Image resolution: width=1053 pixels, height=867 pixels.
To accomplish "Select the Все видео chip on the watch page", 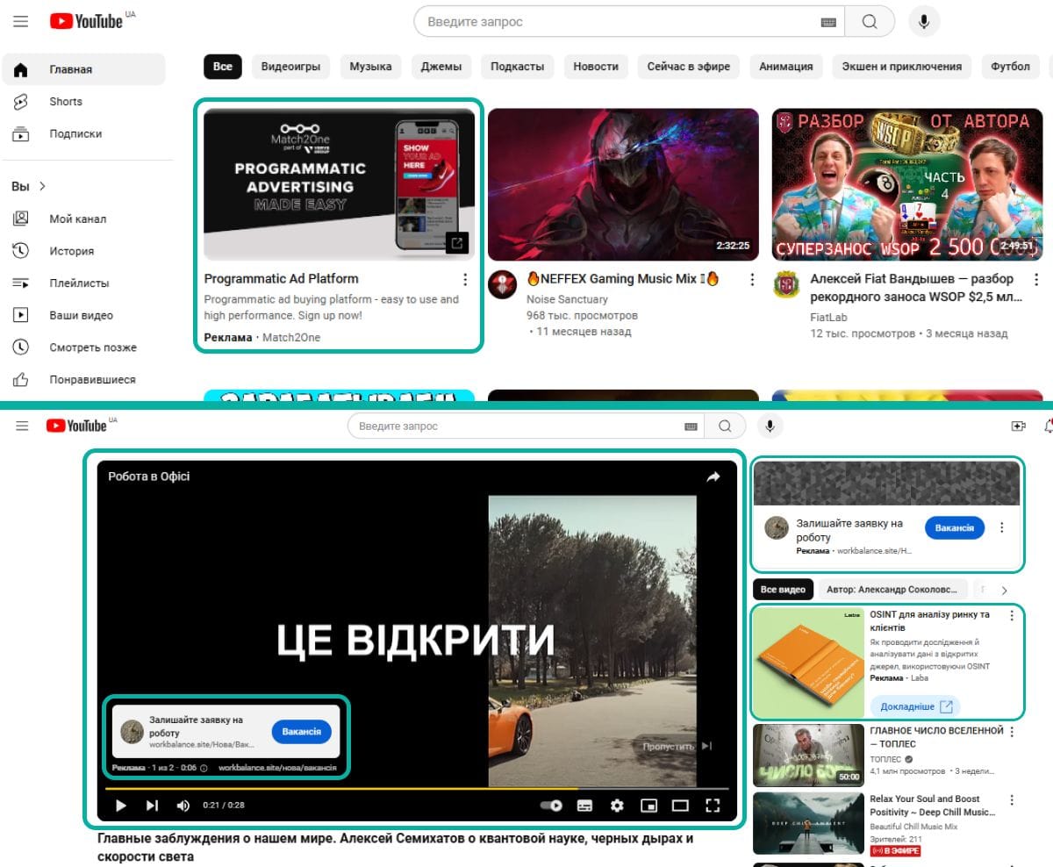I will coord(783,590).
